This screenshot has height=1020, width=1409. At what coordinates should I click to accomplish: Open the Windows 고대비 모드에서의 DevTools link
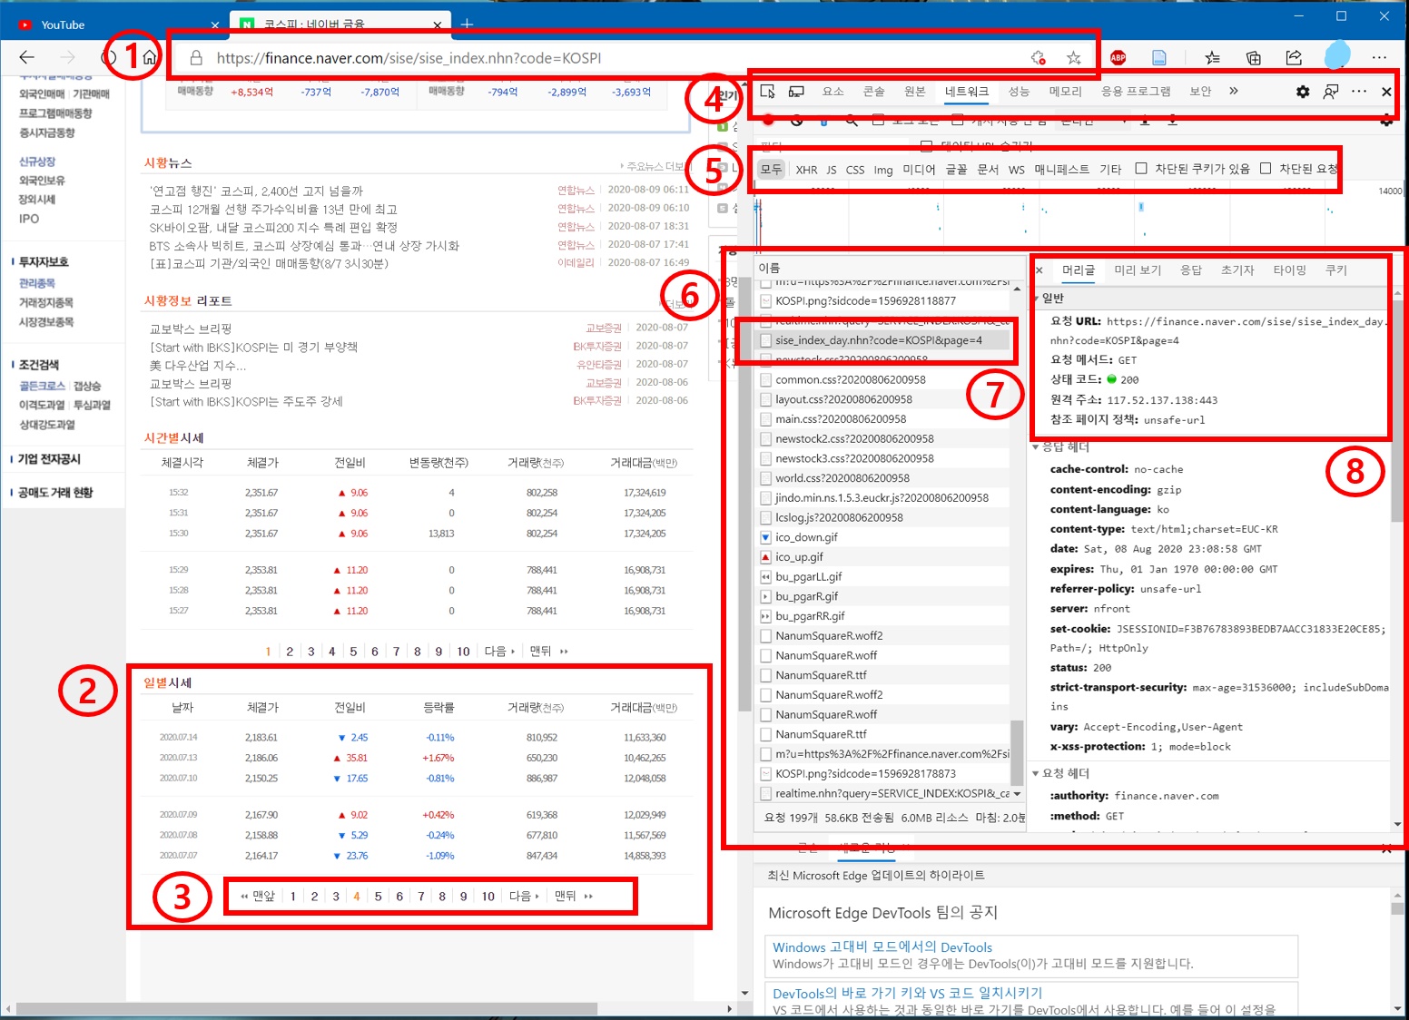pos(882,947)
